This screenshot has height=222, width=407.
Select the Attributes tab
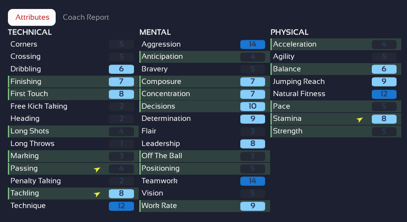coord(32,17)
